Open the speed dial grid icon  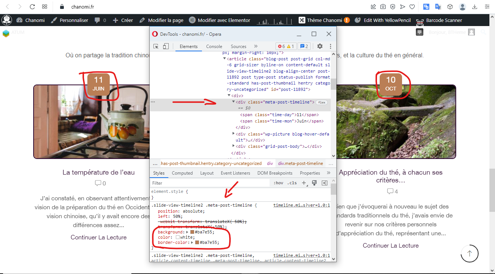tap(44, 7)
